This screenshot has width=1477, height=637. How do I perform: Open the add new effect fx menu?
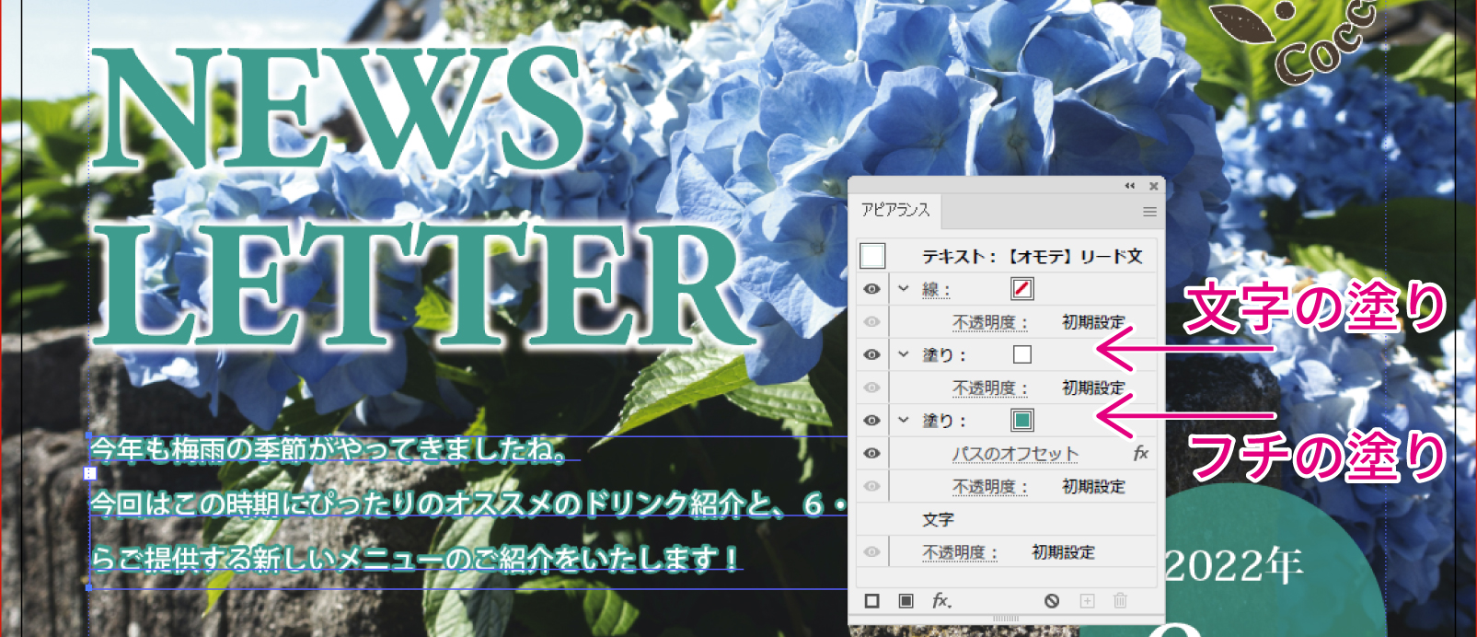[940, 601]
